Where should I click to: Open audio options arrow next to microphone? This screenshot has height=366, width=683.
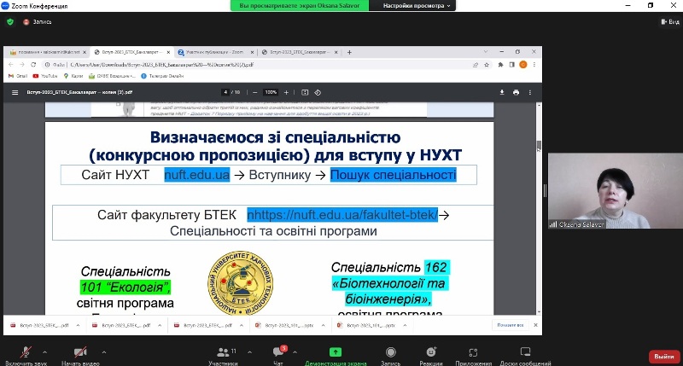44,352
